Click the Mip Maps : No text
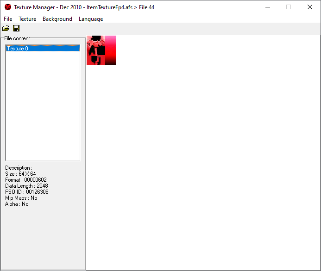Screen dimensions: 321x271 [21, 198]
